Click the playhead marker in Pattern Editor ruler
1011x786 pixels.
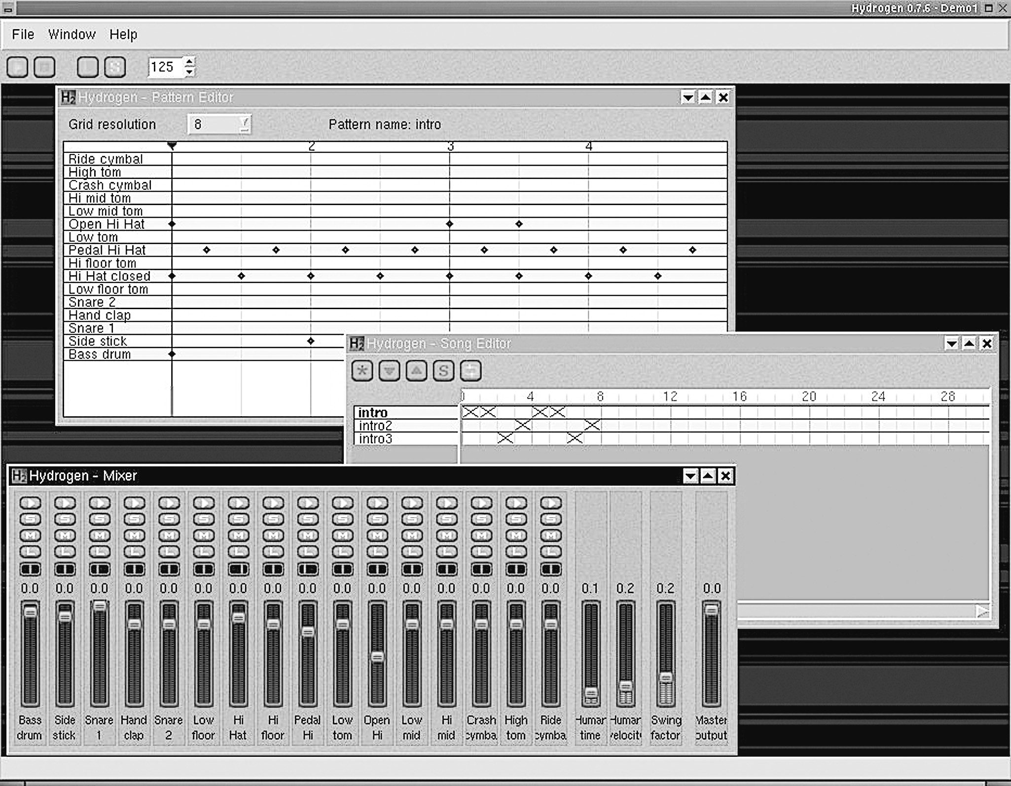pyautogui.click(x=172, y=145)
